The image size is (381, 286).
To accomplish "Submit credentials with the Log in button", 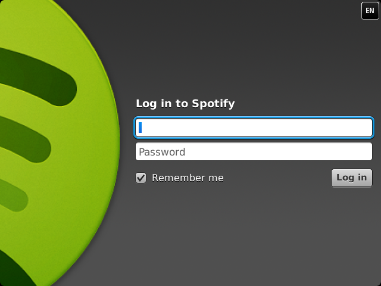I will tap(352, 178).
